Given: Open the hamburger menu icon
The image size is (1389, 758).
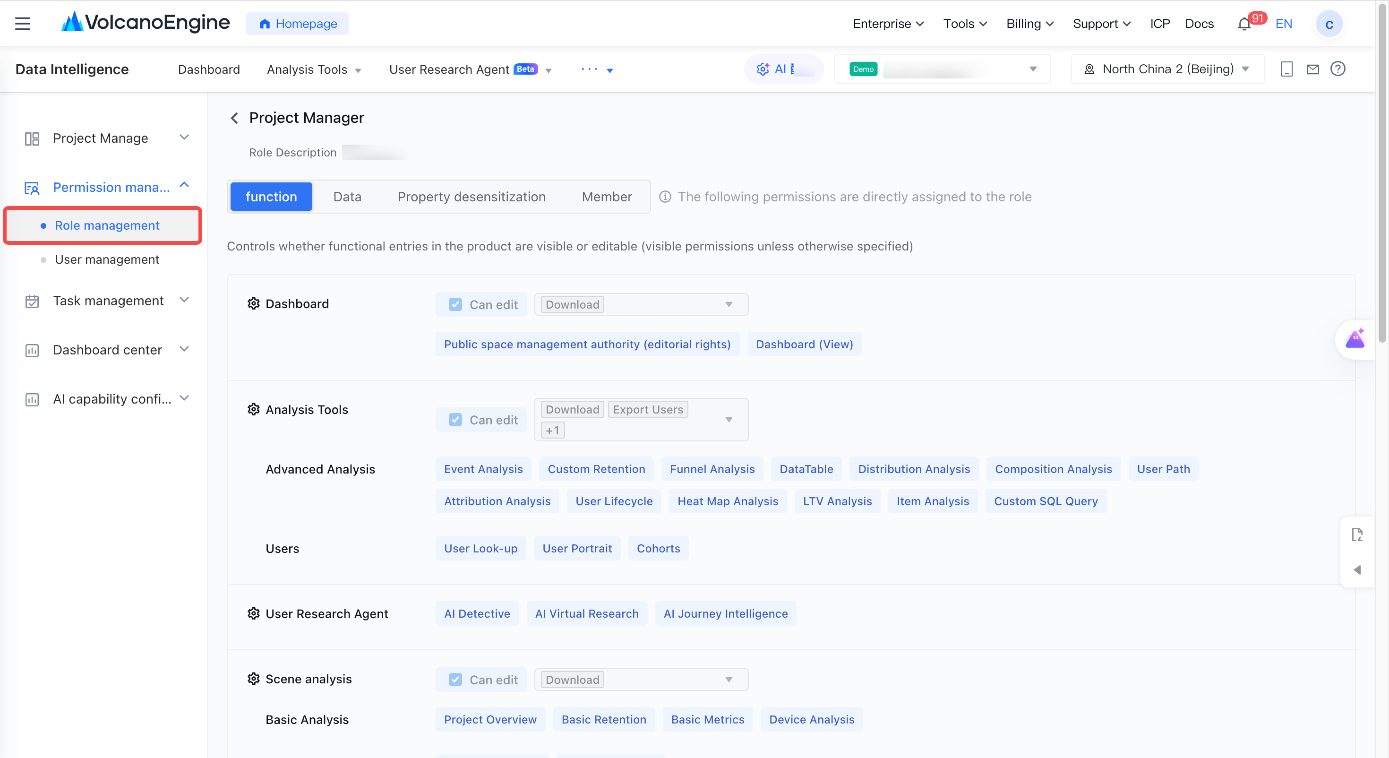Looking at the screenshot, I should [23, 24].
